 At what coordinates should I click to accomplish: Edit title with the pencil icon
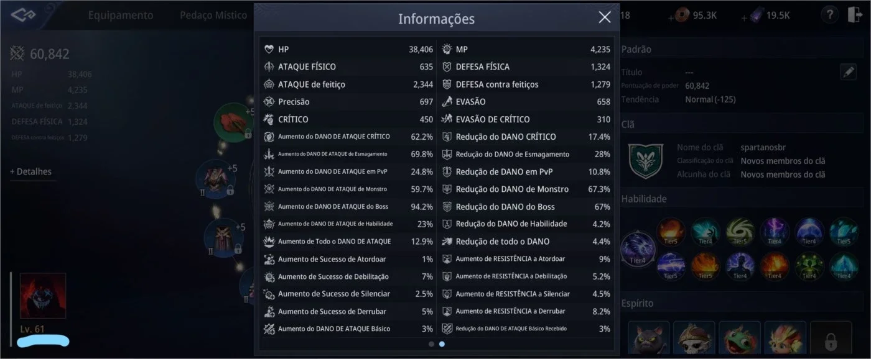pyautogui.click(x=848, y=72)
